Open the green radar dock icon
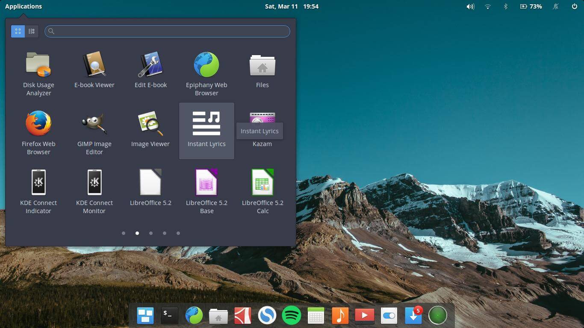Image resolution: width=584 pixels, height=328 pixels. click(438, 316)
